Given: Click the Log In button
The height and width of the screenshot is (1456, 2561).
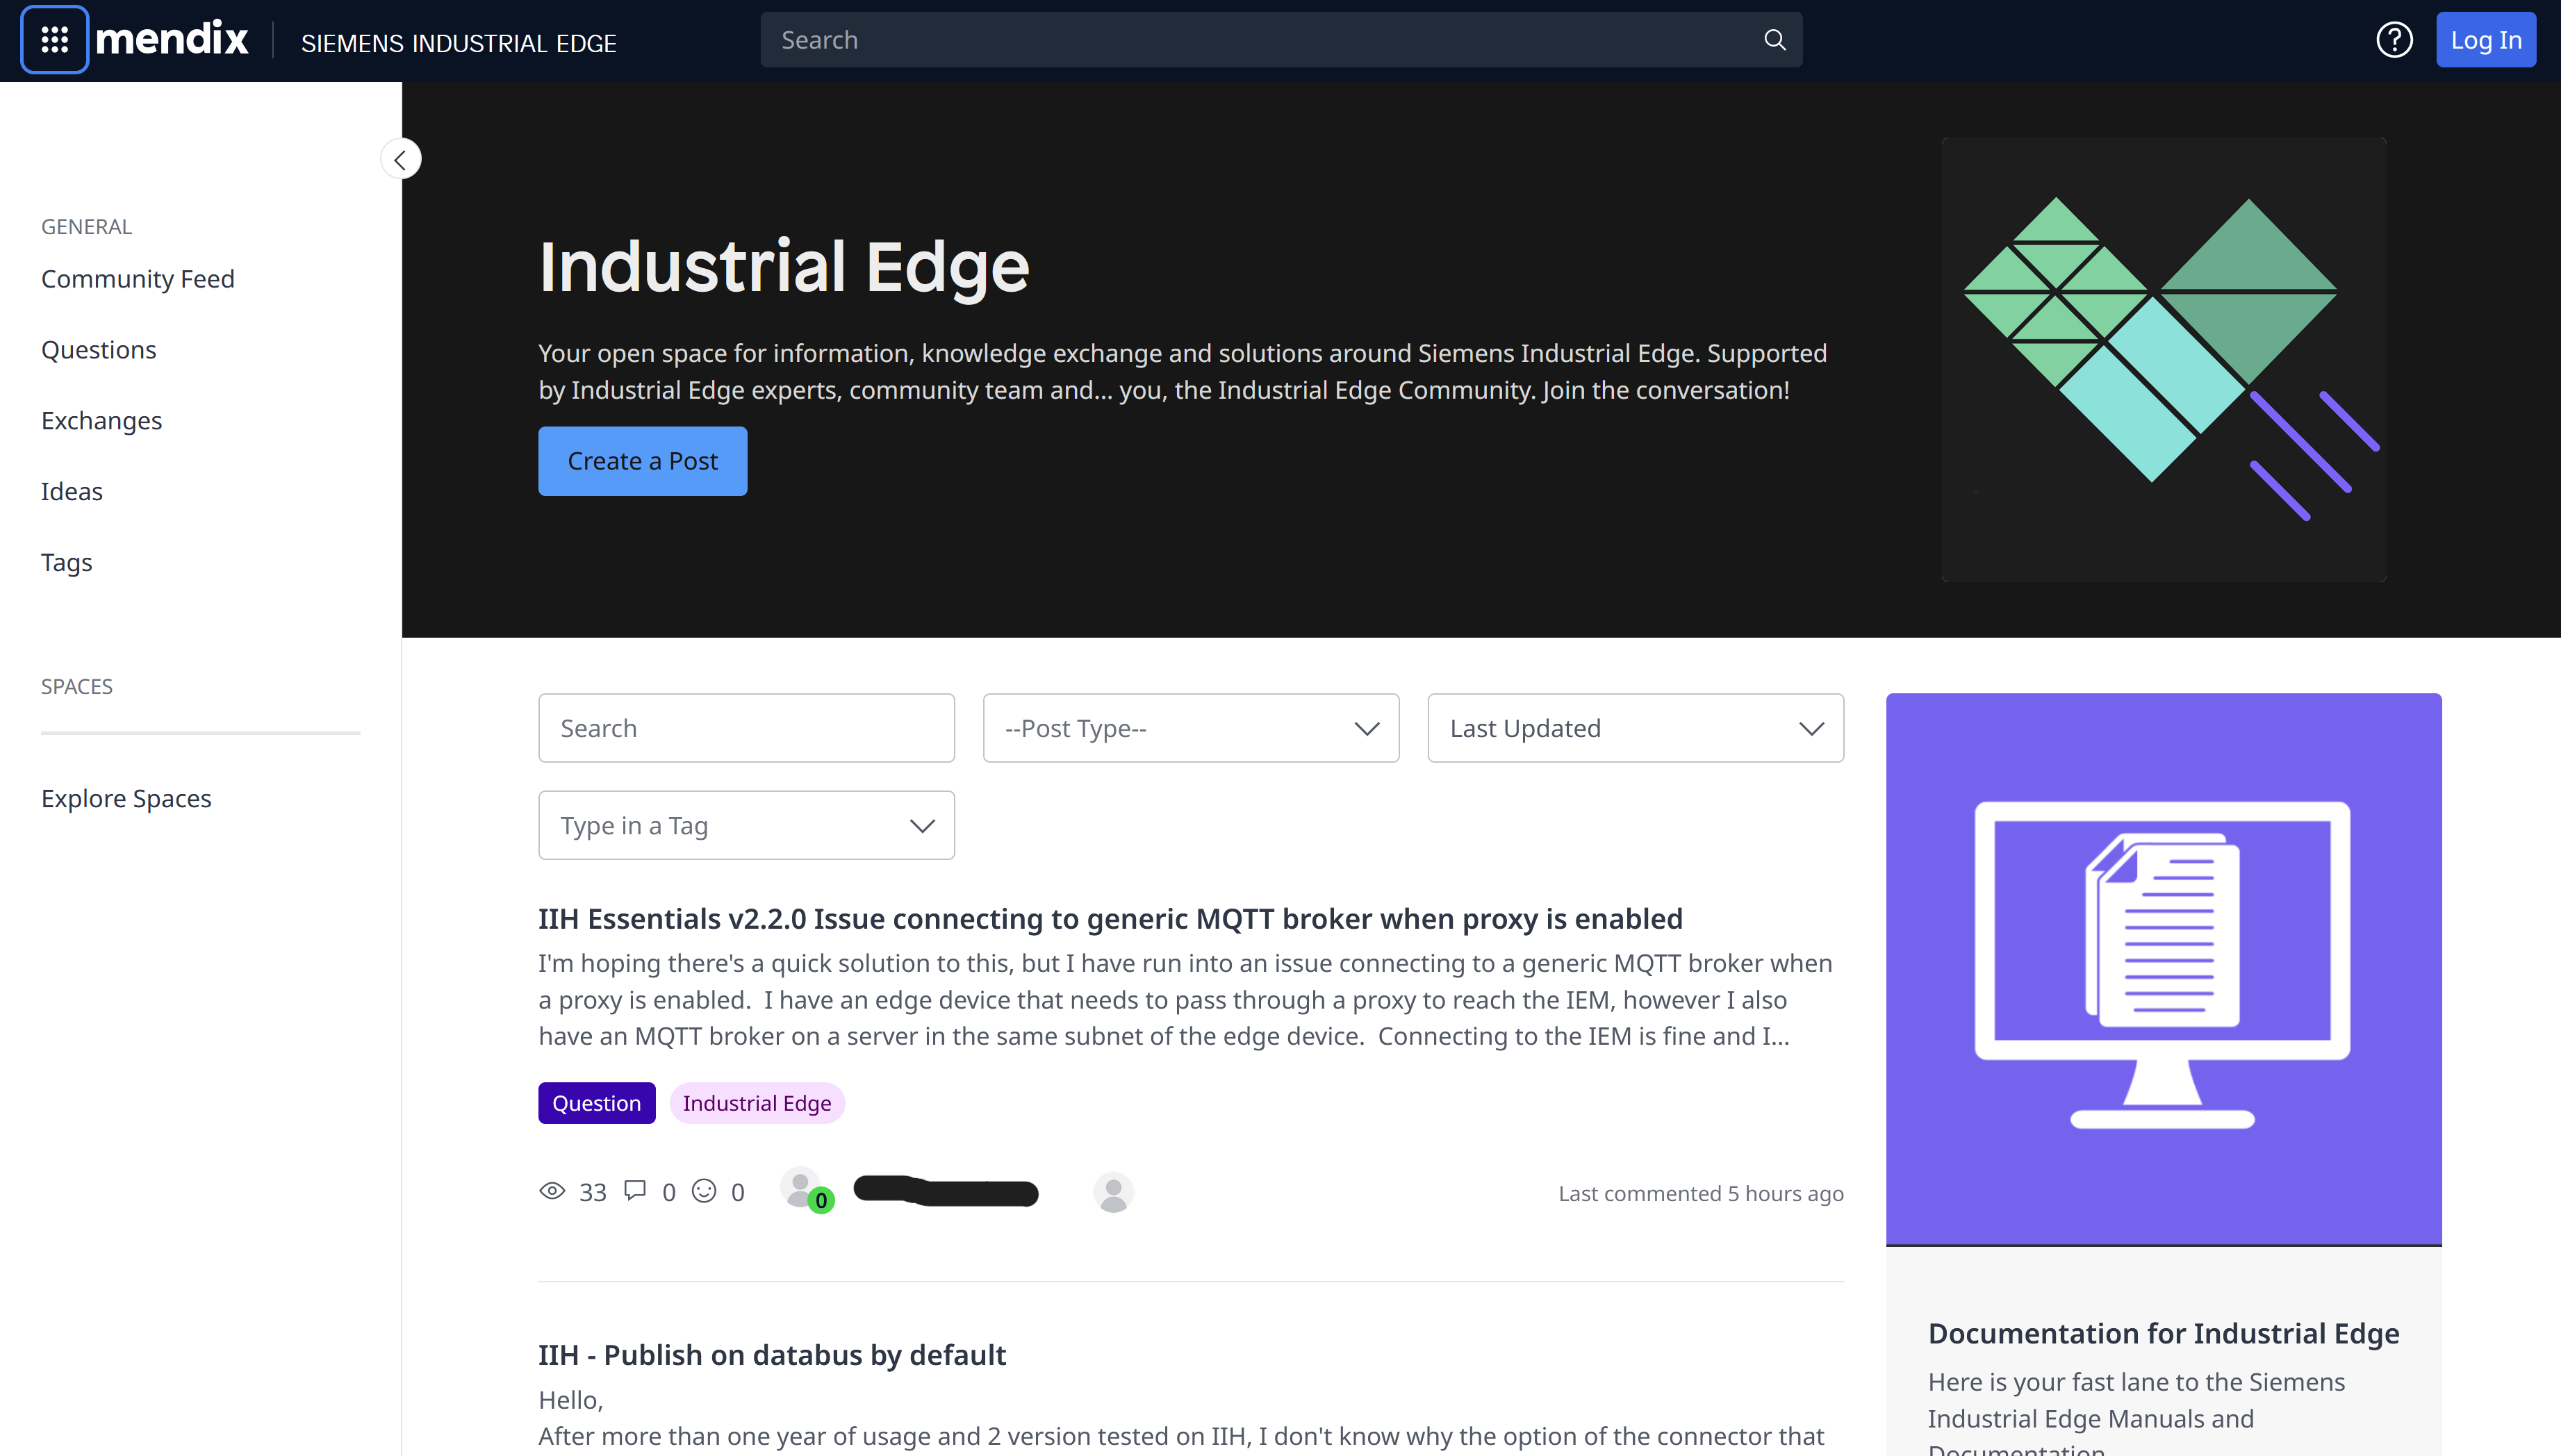Looking at the screenshot, I should pos(2485,40).
